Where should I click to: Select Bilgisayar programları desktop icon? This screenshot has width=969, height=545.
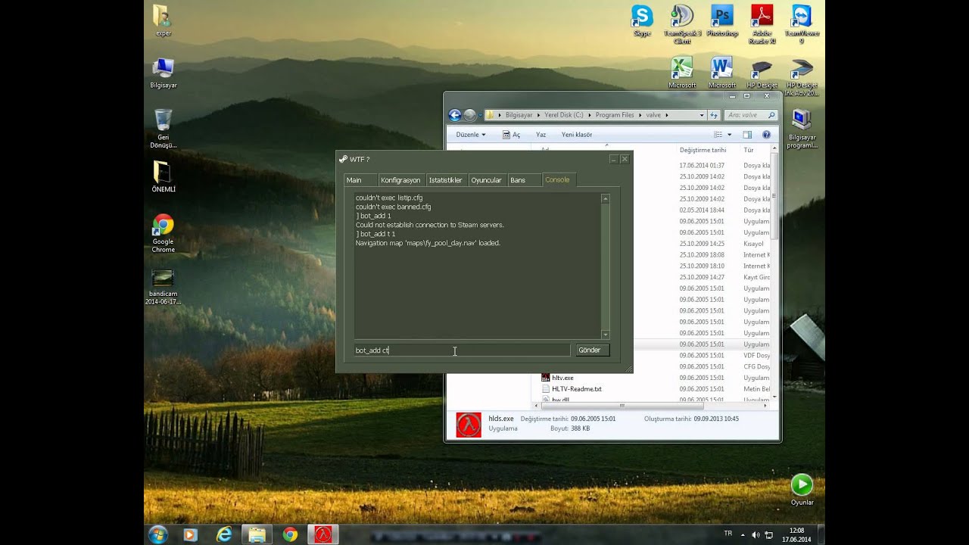pyautogui.click(x=802, y=129)
